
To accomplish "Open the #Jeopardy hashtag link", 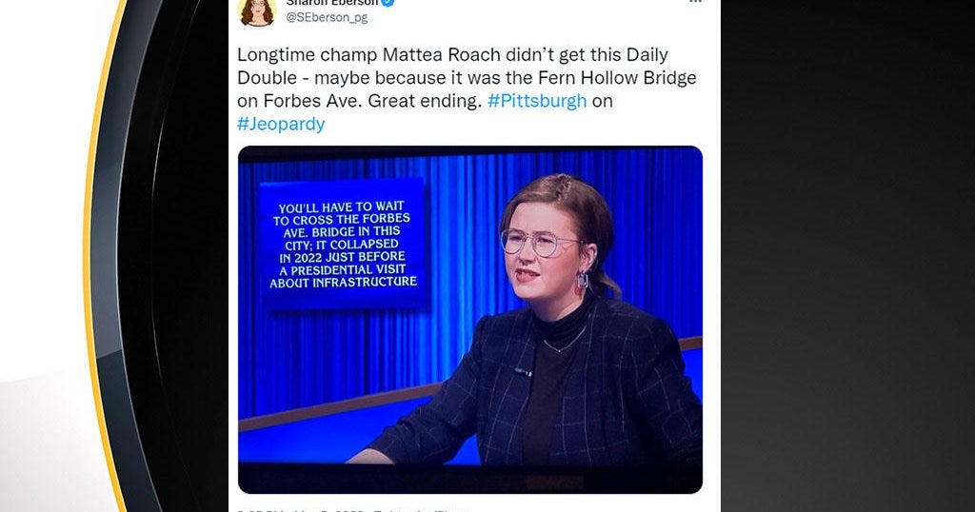I will coord(281,124).
